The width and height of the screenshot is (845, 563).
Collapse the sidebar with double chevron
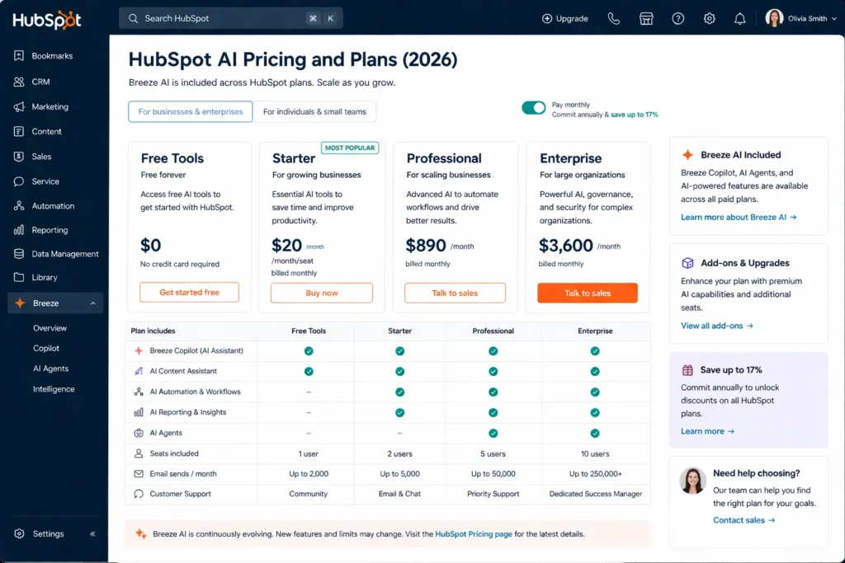coord(92,534)
